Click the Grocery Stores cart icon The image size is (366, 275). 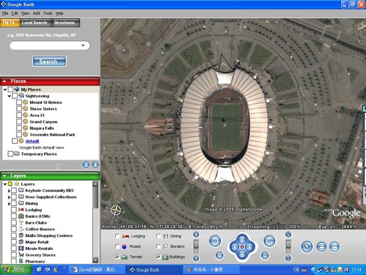click(x=21, y=255)
